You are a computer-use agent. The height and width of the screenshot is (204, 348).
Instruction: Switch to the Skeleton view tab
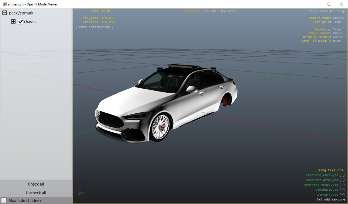[x=228, y=11]
